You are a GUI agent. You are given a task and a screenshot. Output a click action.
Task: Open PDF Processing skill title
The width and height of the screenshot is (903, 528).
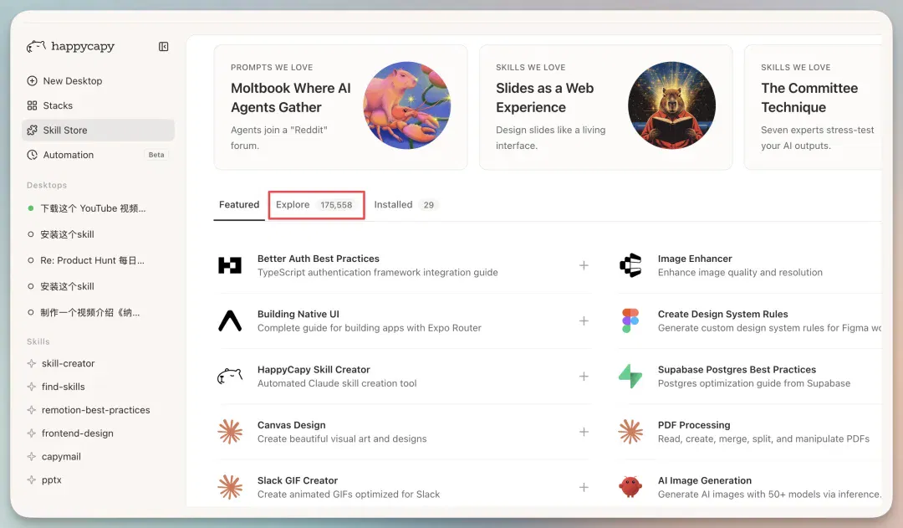click(x=694, y=425)
